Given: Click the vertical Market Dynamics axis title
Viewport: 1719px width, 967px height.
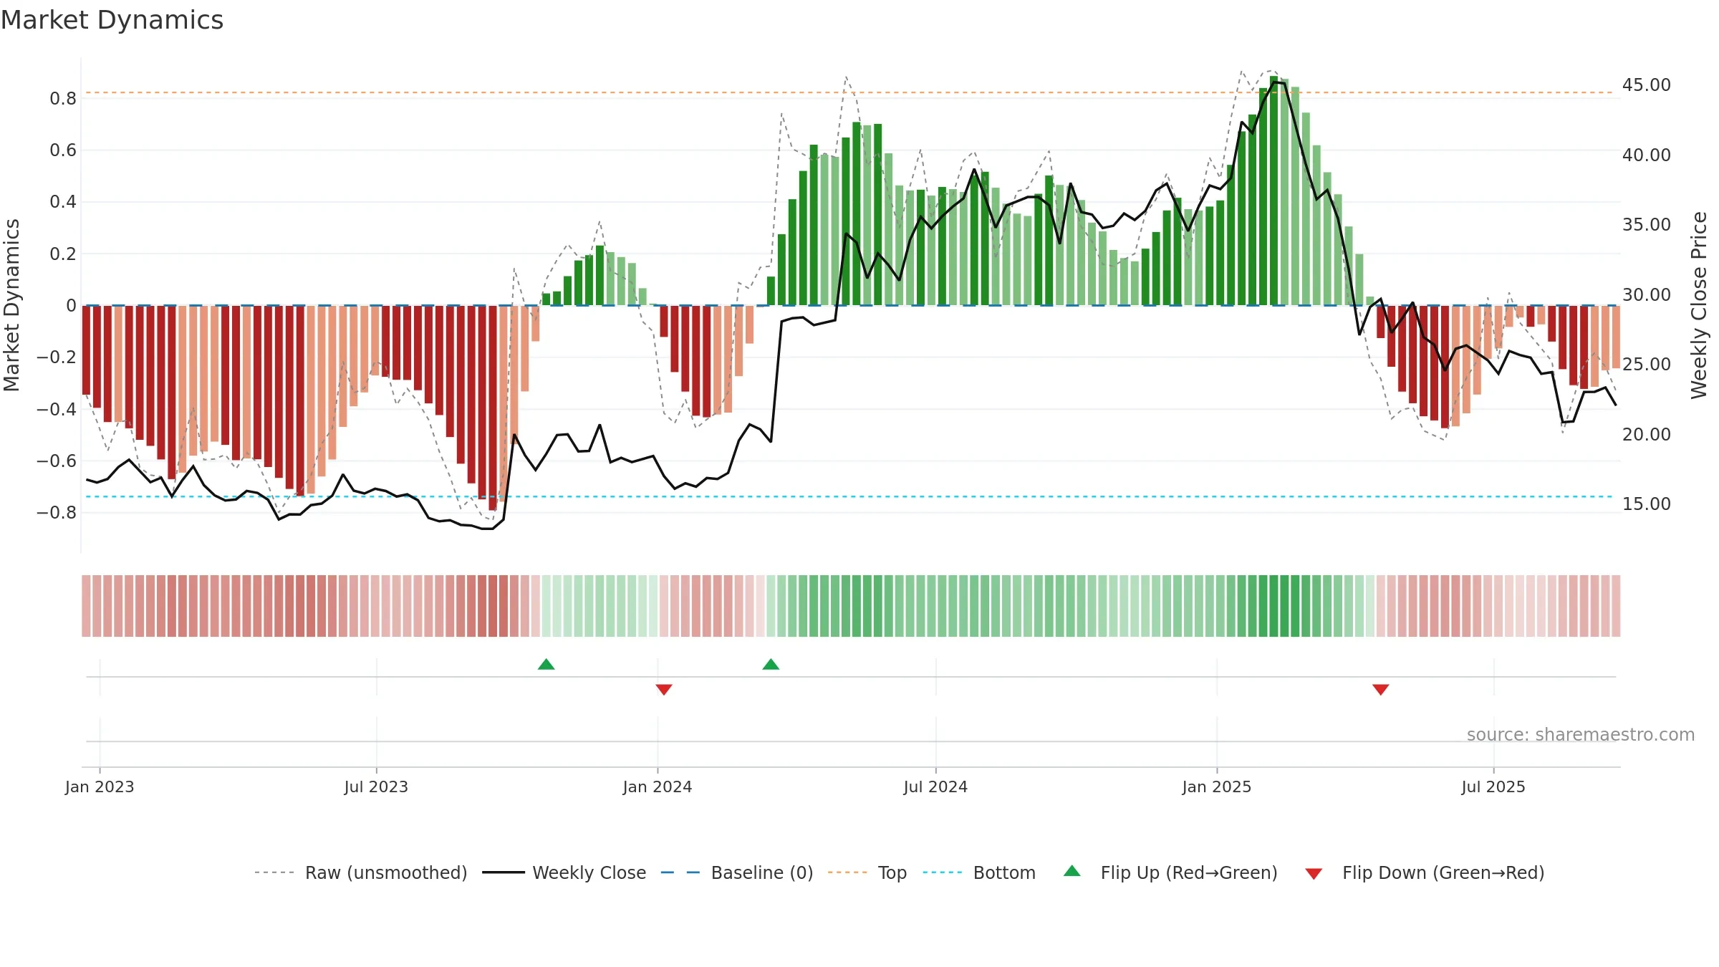Looking at the screenshot, I should [11, 305].
